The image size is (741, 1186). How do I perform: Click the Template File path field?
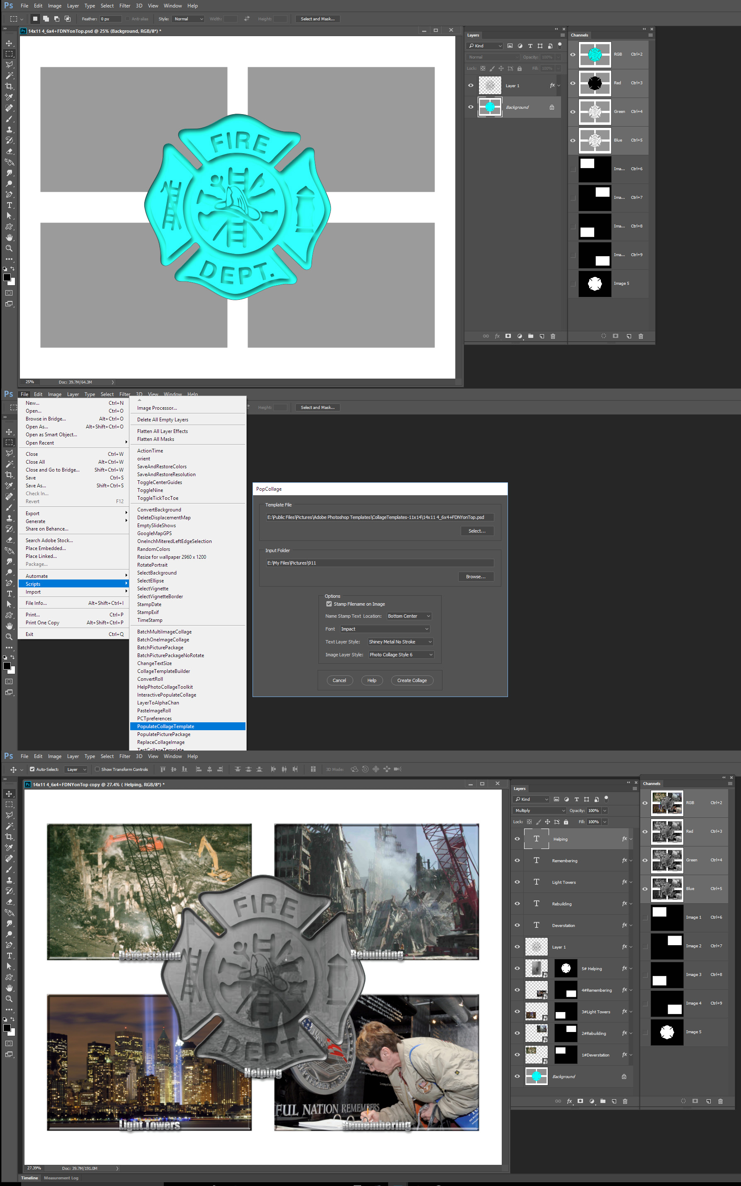tap(380, 517)
